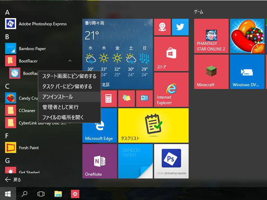
Task: Launch Microsoft Edge tile
Action: (x=99, y=125)
